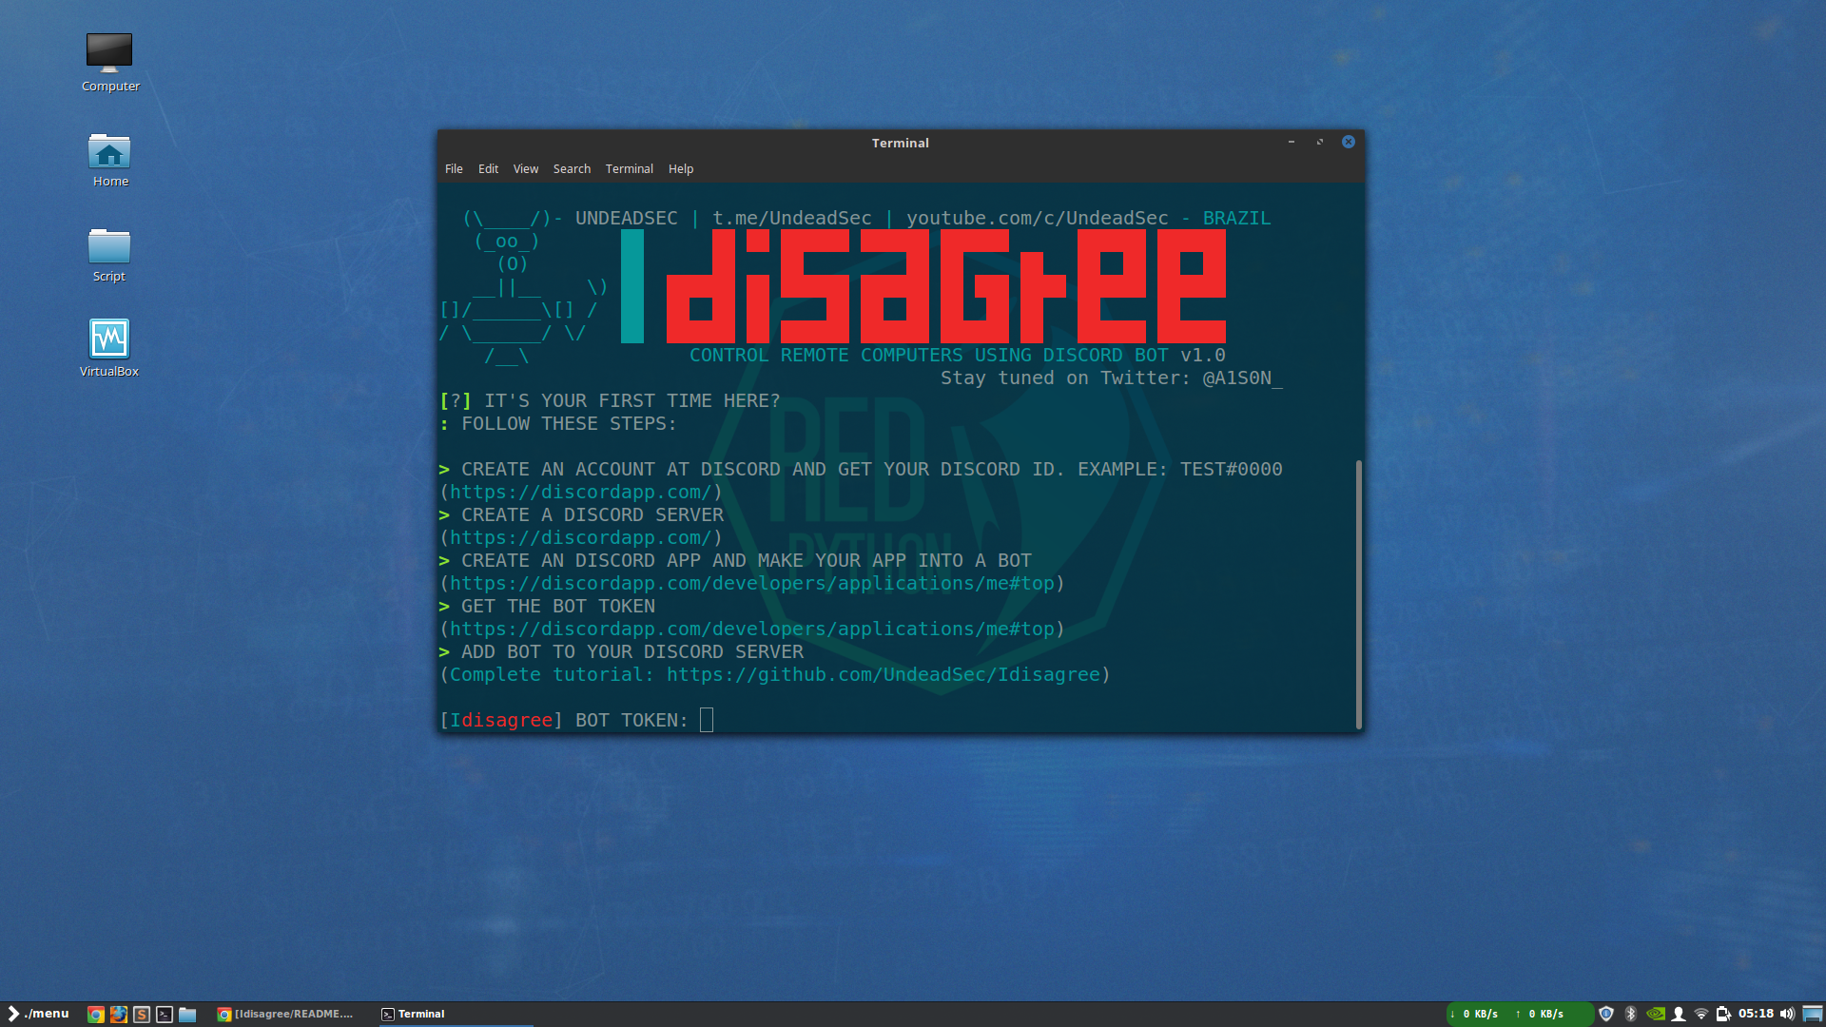Click the t.me/UndeadSec text in banner
The height and width of the screenshot is (1027, 1826).
point(792,218)
